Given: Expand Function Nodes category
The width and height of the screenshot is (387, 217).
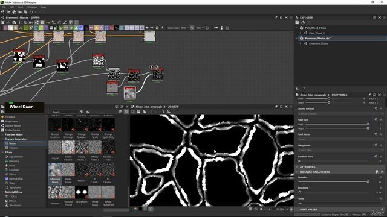Looking at the screenshot, I should point(2,134).
